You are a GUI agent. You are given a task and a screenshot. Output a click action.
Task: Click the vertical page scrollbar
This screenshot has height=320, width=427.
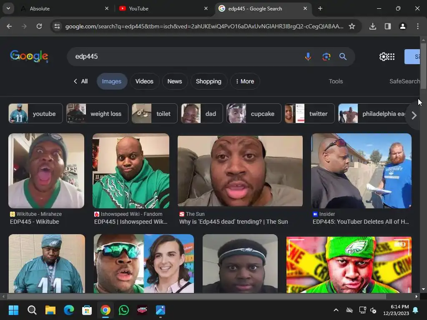pos(423,65)
